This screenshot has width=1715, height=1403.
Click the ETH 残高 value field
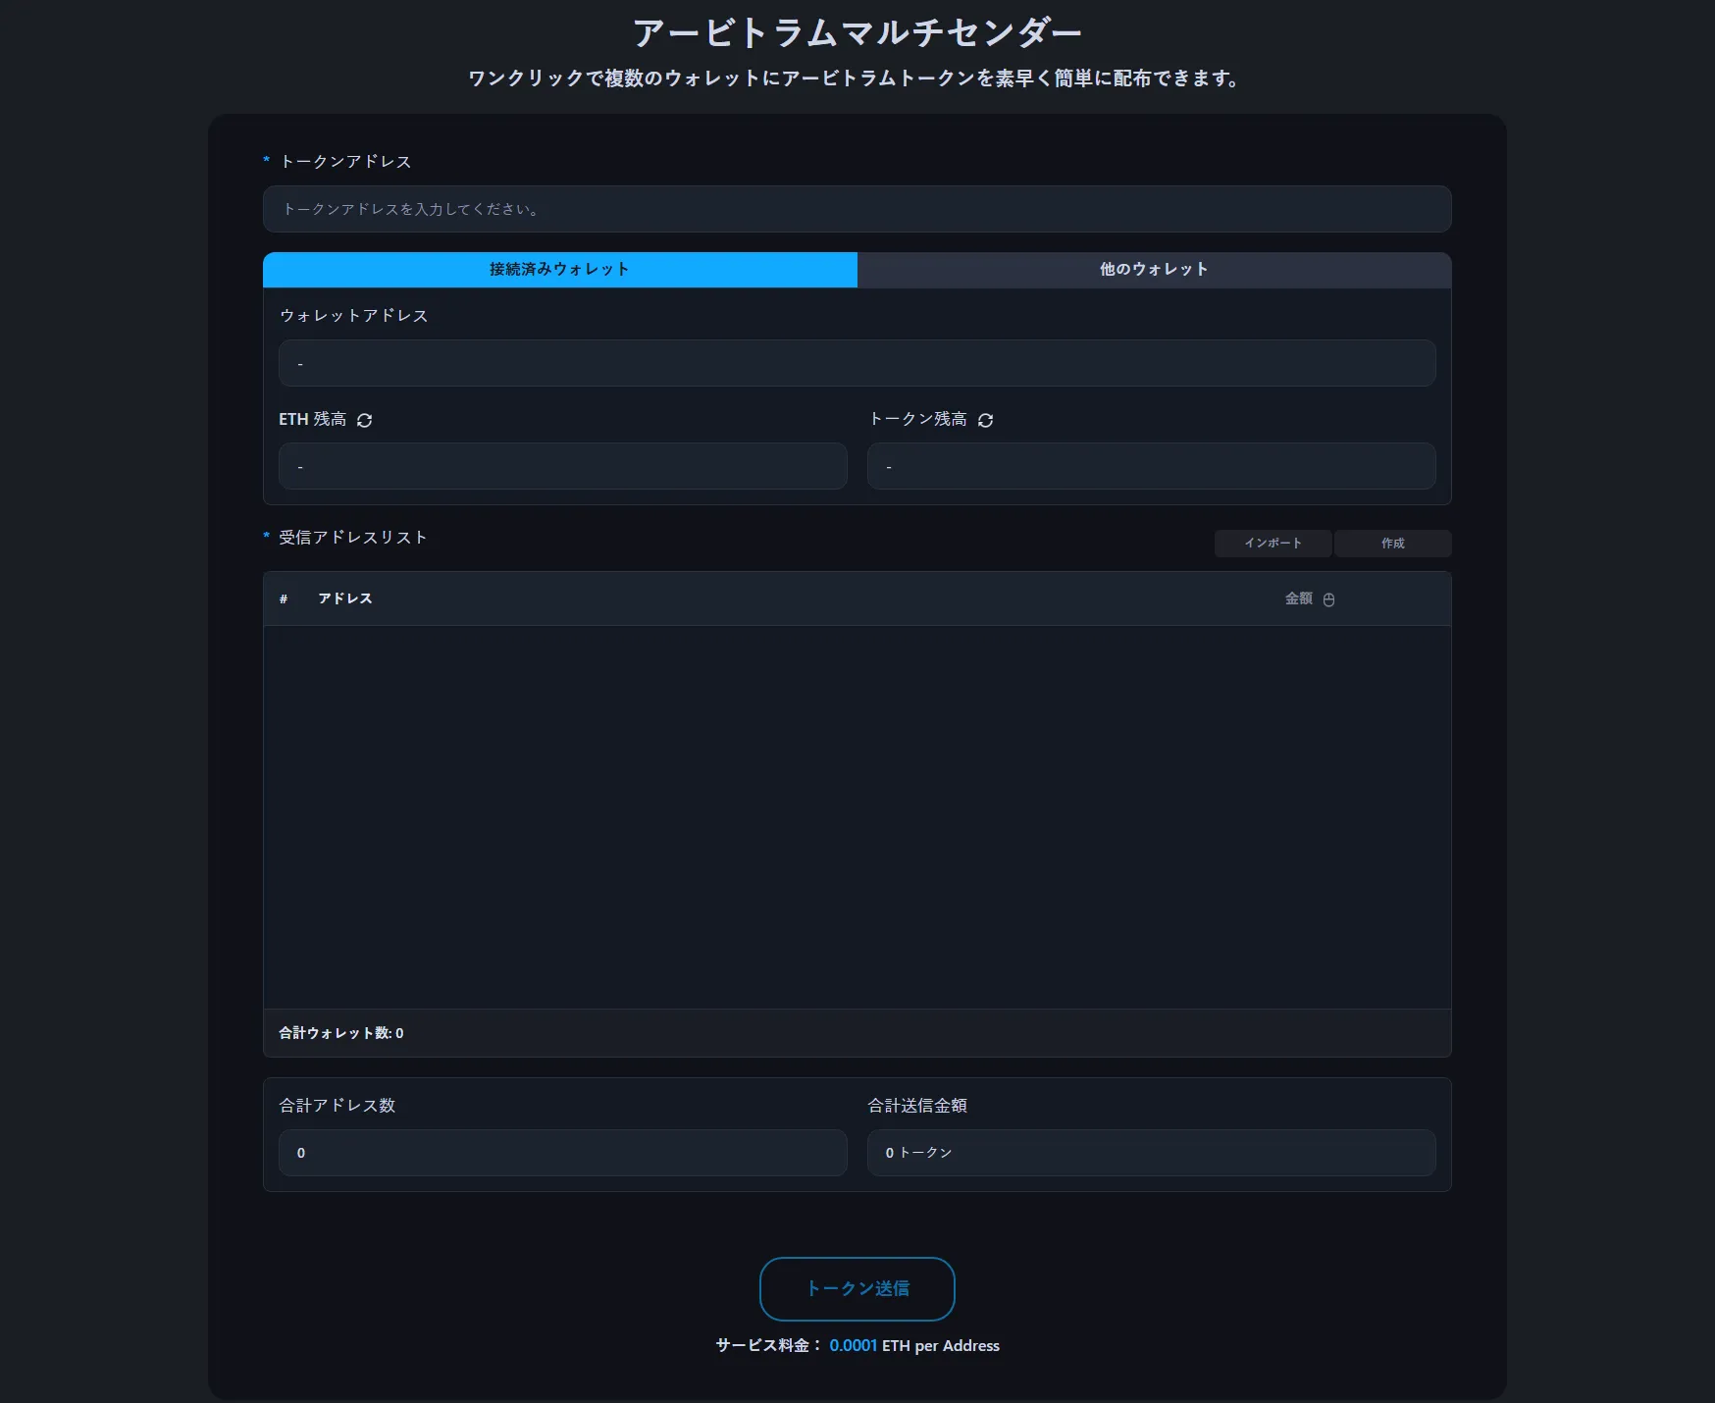tap(562, 466)
